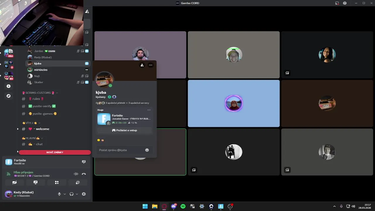Open the yunite-verify channel

[42, 106]
